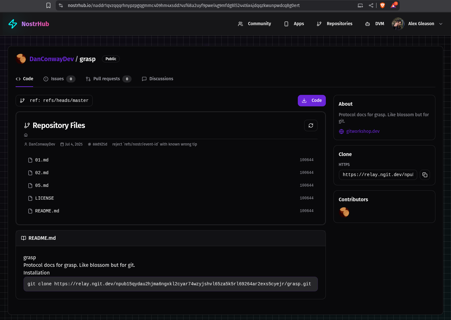
Task: Click the home breadcrumb icon under Repository Files
Action: 26,135
